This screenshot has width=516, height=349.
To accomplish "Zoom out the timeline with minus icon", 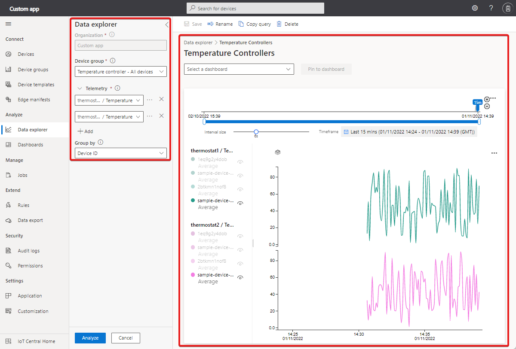I will pyautogui.click(x=487, y=106).
